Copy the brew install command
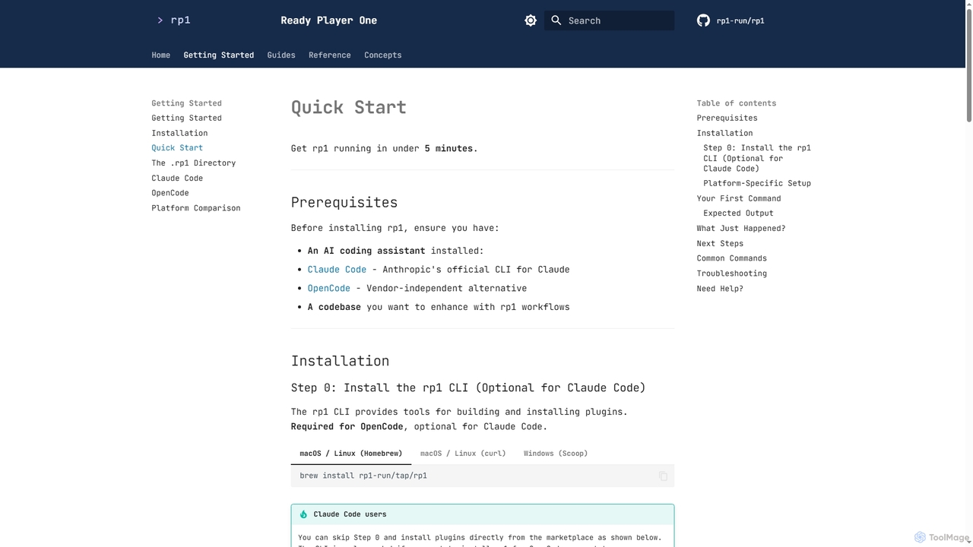The height and width of the screenshot is (547, 973). coord(663,476)
